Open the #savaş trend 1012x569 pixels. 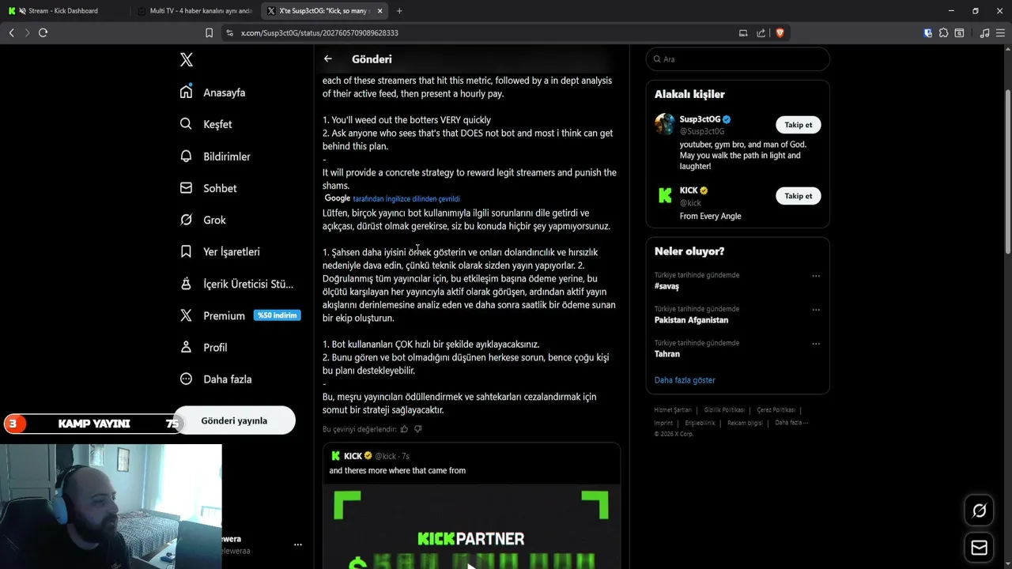[x=666, y=286]
